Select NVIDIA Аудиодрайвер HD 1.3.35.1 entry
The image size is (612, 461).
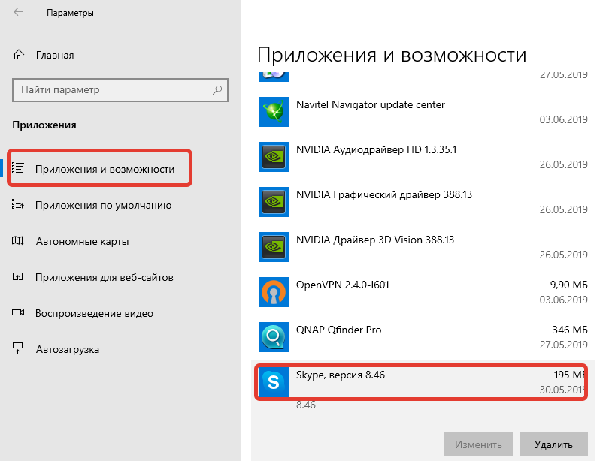click(423, 157)
